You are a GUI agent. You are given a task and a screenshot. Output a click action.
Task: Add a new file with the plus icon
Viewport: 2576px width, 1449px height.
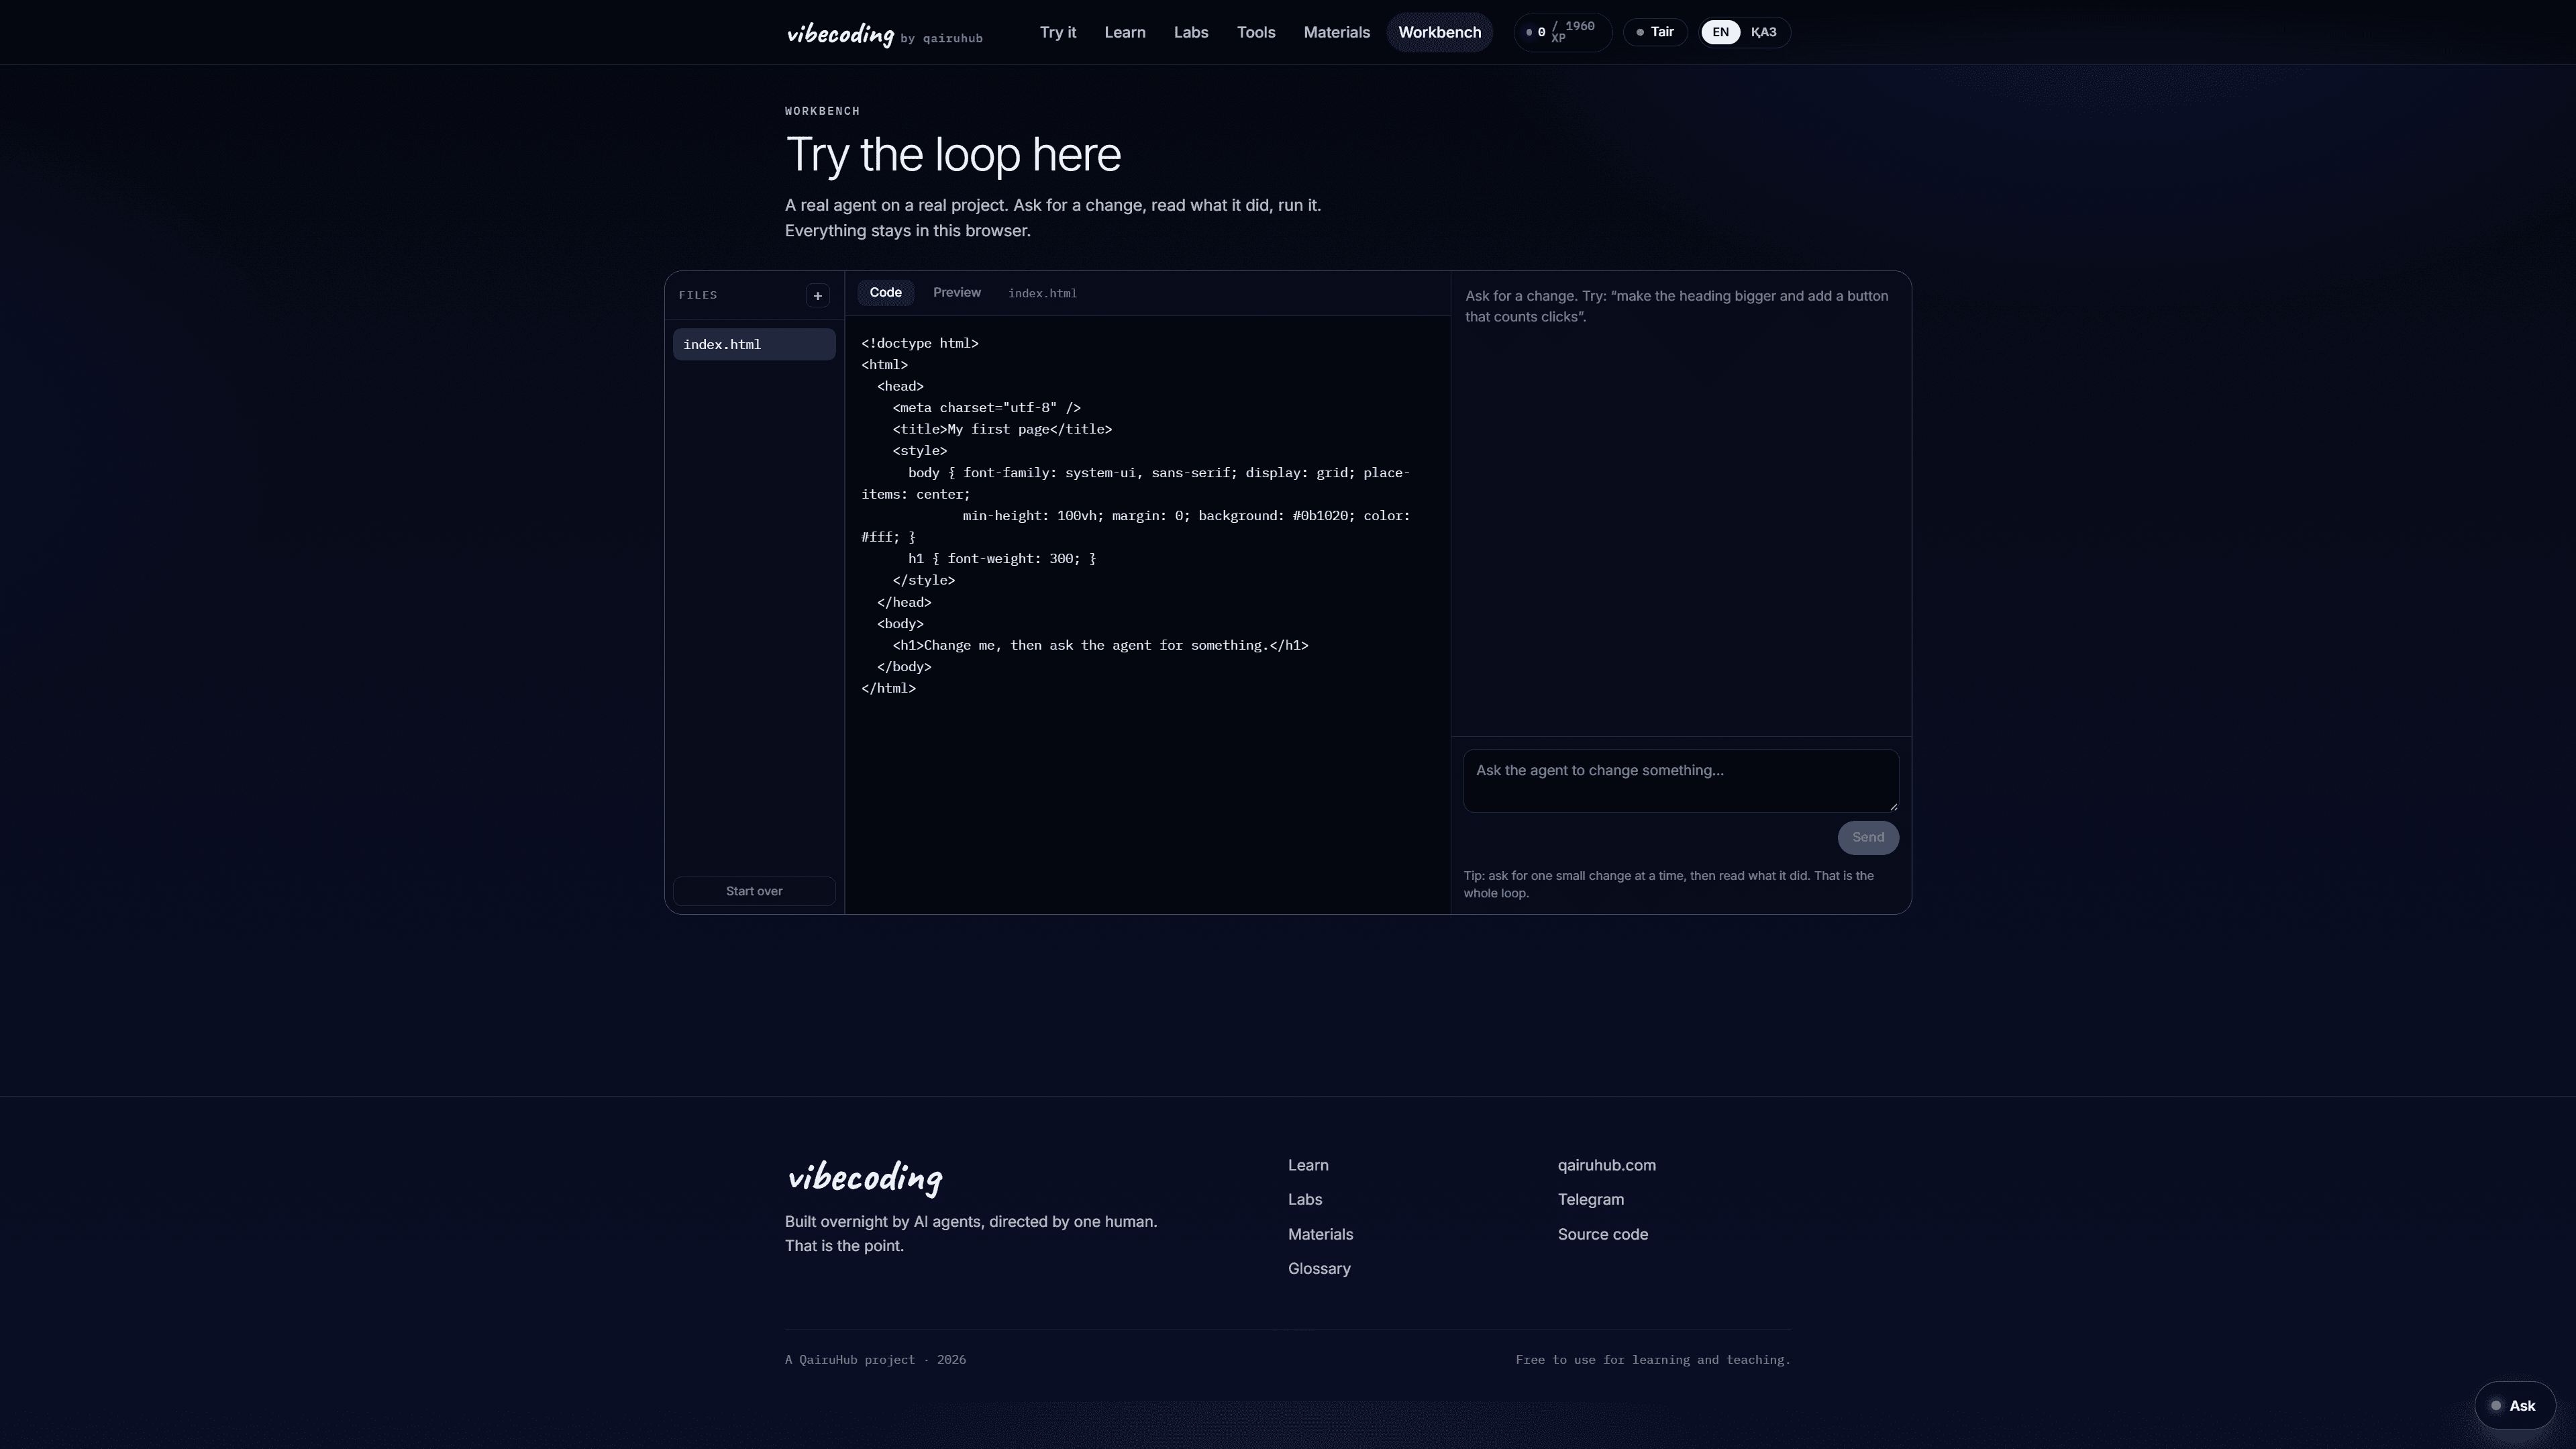tap(817, 295)
